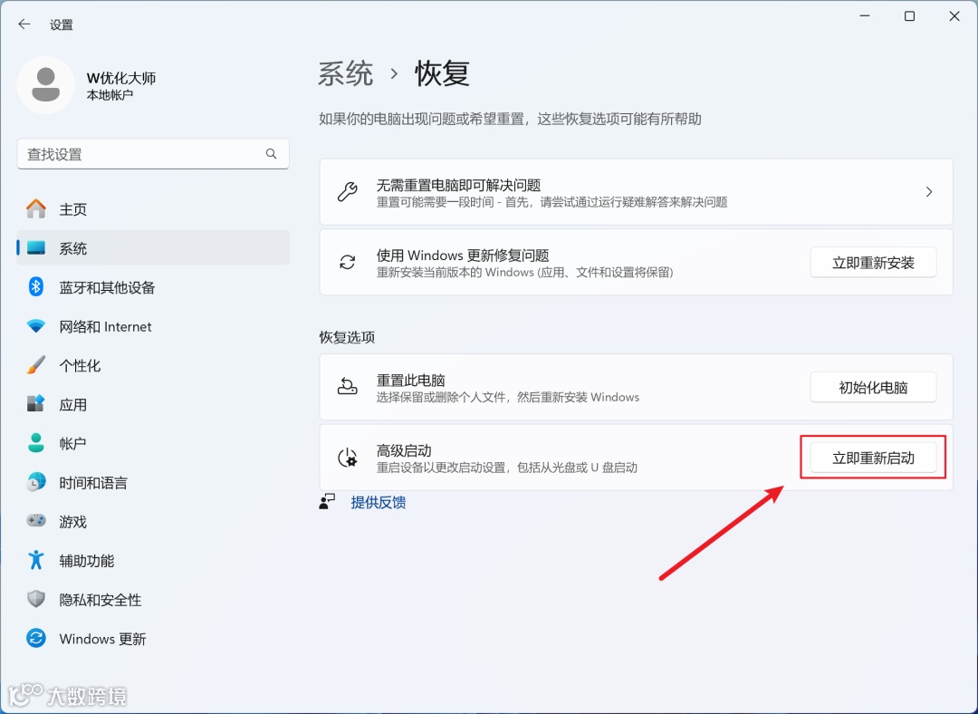Click the refresh icon beside Windows update repair
The height and width of the screenshot is (714, 978).
[x=348, y=262]
